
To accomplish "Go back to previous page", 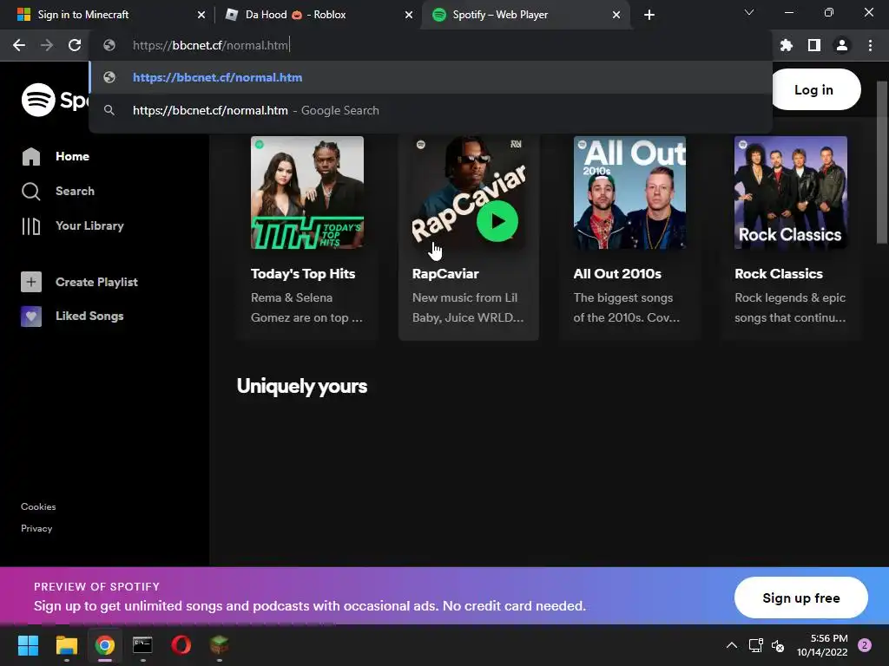I will (x=19, y=45).
